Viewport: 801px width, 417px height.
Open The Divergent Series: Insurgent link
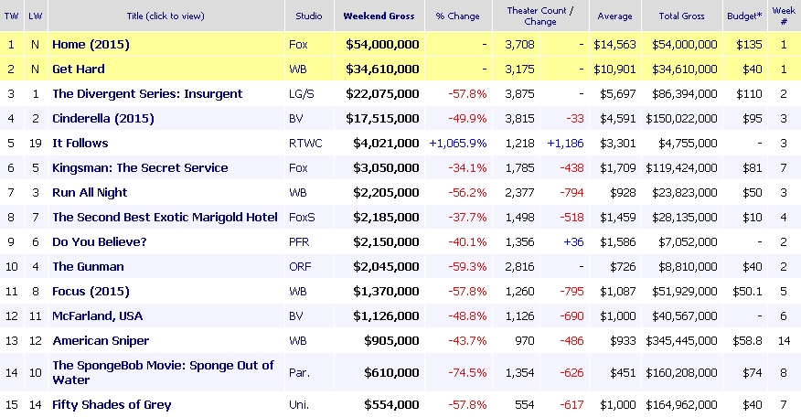[147, 94]
